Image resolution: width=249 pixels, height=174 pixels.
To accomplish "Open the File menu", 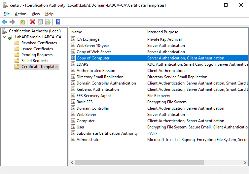I will point(7,14).
